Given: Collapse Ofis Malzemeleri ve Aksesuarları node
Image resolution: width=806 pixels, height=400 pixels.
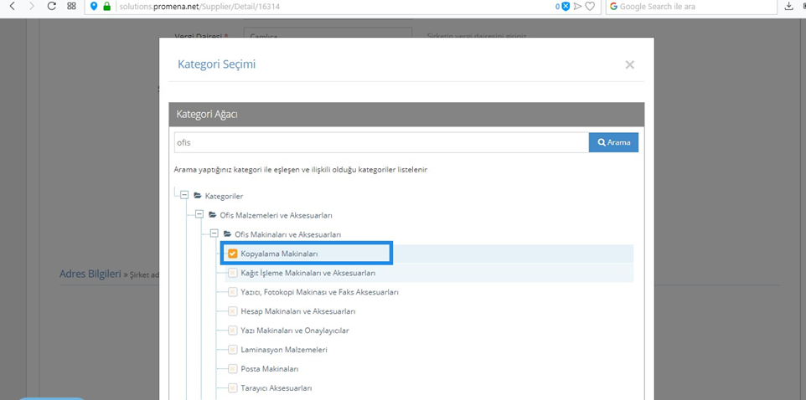Looking at the screenshot, I should pyautogui.click(x=199, y=214).
